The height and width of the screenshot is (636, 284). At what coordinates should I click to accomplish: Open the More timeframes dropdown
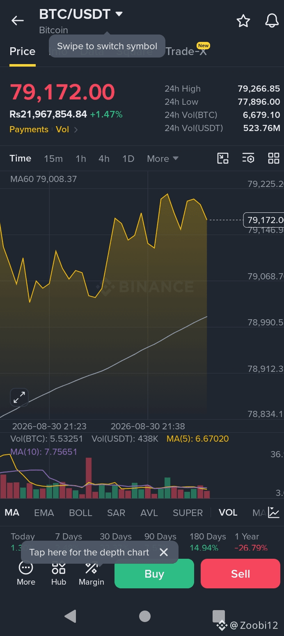163,159
